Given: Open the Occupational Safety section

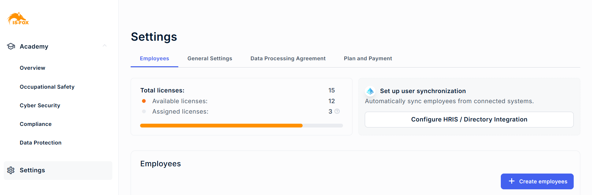Looking at the screenshot, I should [47, 87].
